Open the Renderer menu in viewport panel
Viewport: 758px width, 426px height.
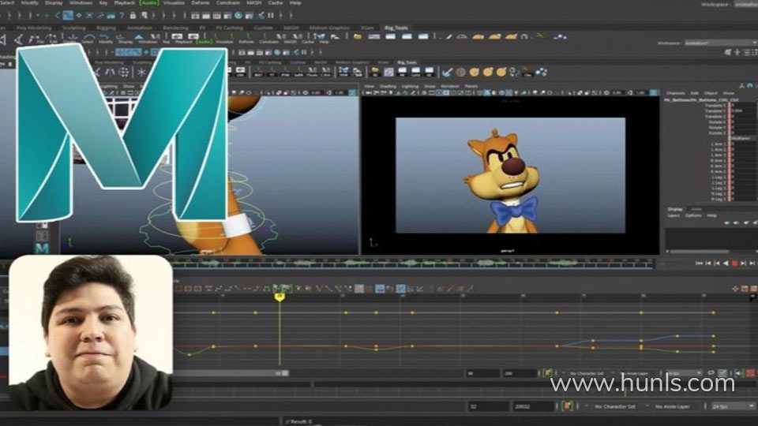point(449,85)
